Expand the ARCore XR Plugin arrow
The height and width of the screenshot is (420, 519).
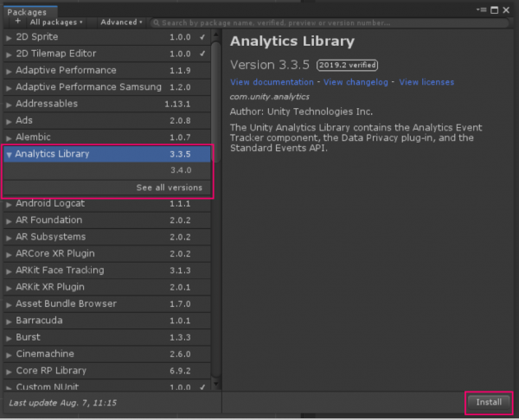9,254
